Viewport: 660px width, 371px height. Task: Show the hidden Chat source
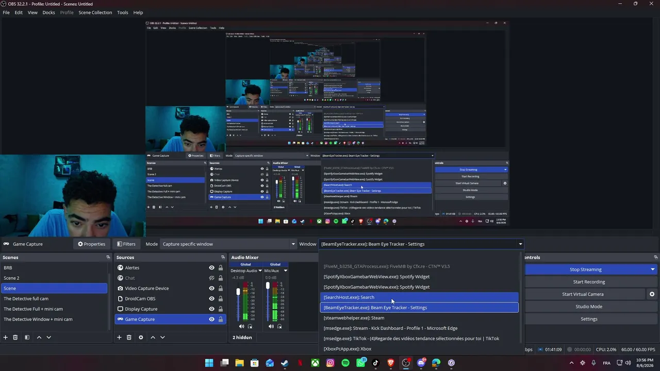(211, 278)
